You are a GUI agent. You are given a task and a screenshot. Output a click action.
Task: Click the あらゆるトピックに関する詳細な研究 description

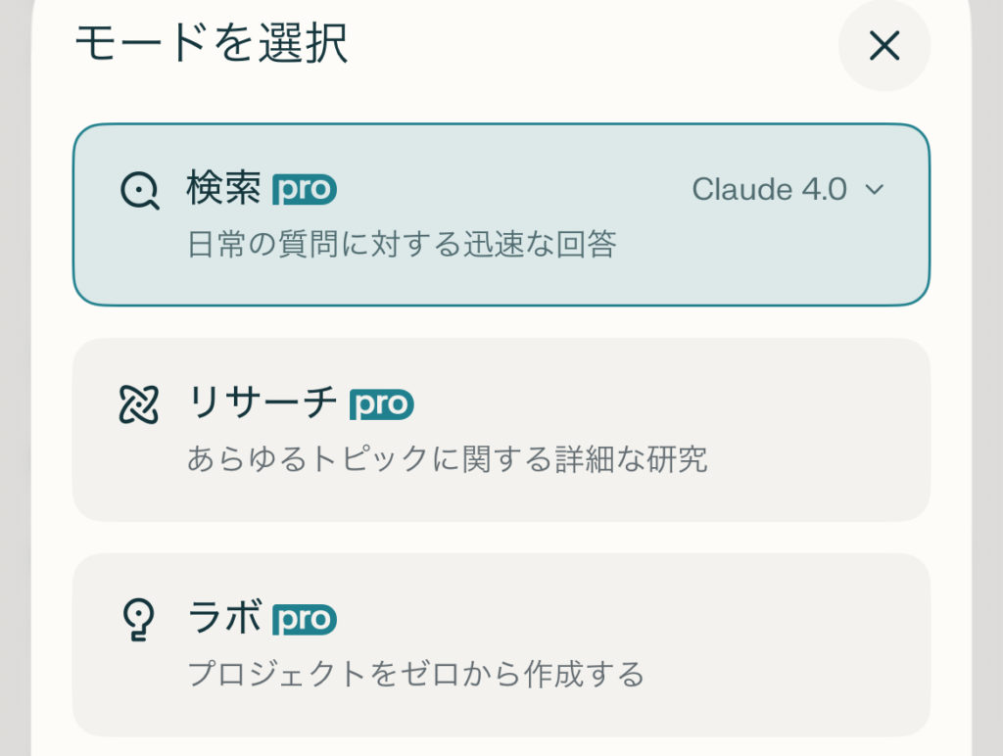pyautogui.click(x=447, y=458)
